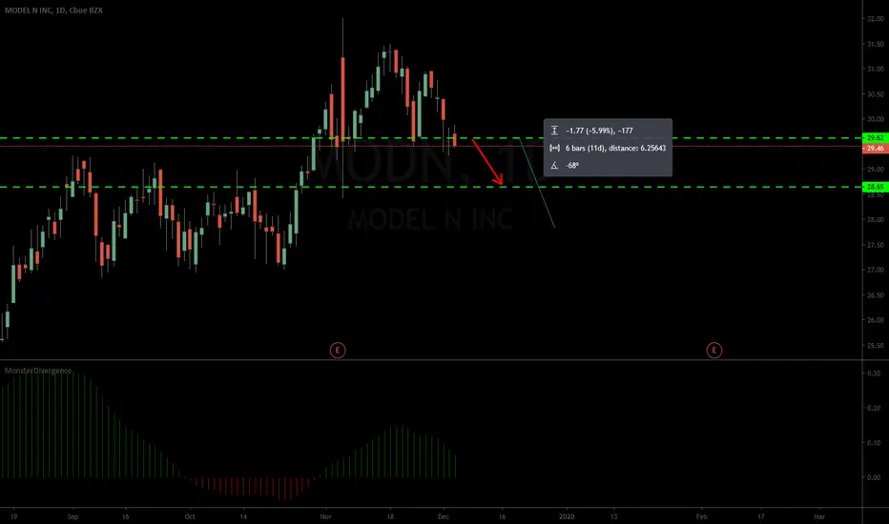Image resolution: width=889 pixels, height=524 pixels.
Task: Click the MODEL N INC, 1D symbol title
Action: [53, 10]
